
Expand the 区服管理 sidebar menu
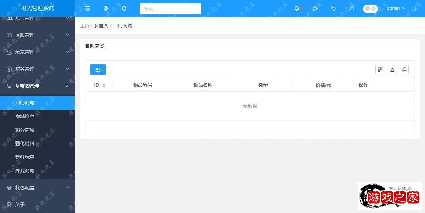coord(37,35)
